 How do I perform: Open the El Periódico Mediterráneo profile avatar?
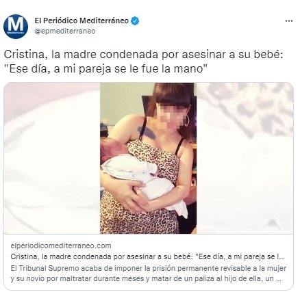tap(16, 27)
